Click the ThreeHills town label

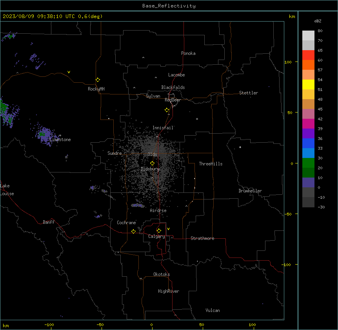click(211, 164)
